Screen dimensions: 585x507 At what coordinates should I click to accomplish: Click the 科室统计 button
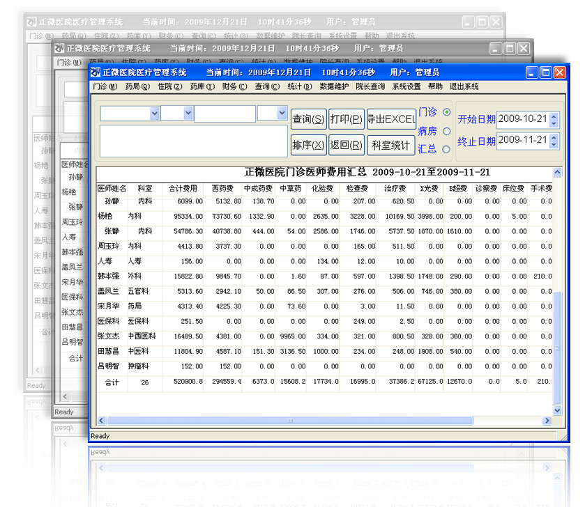[391, 145]
